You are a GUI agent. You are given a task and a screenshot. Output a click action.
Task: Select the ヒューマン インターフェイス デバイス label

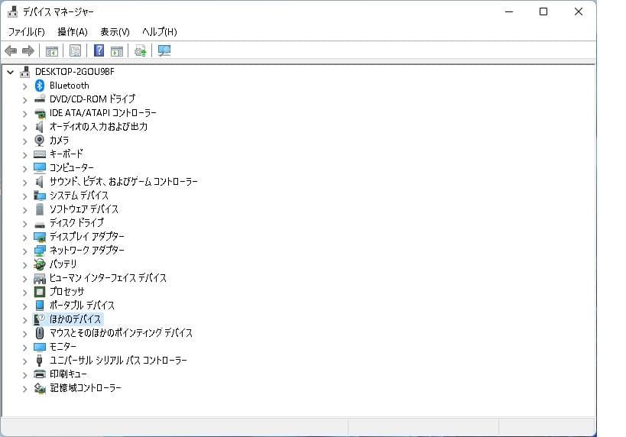point(108,278)
